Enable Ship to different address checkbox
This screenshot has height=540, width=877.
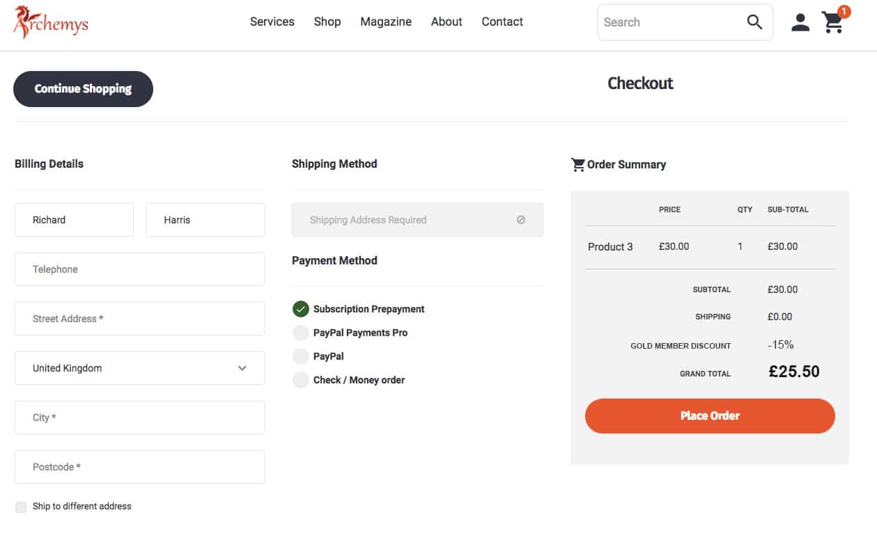21,507
